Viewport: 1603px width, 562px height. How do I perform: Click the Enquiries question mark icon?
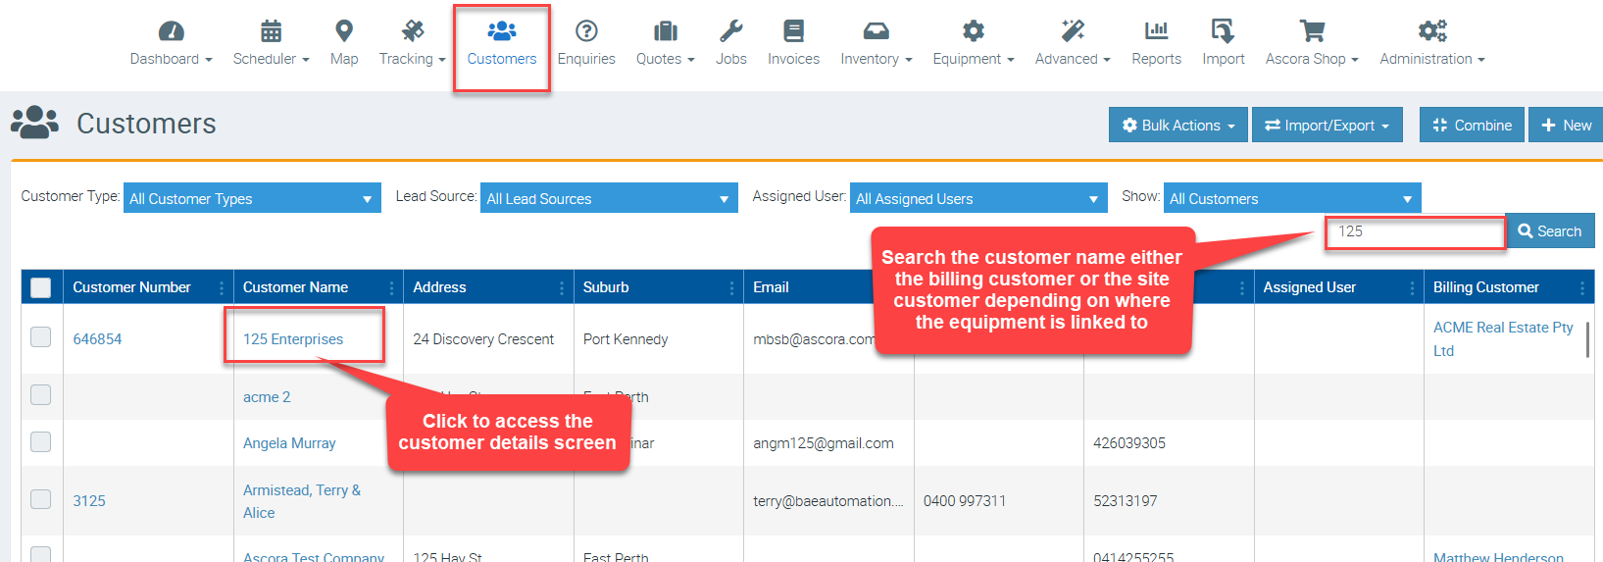(x=586, y=31)
